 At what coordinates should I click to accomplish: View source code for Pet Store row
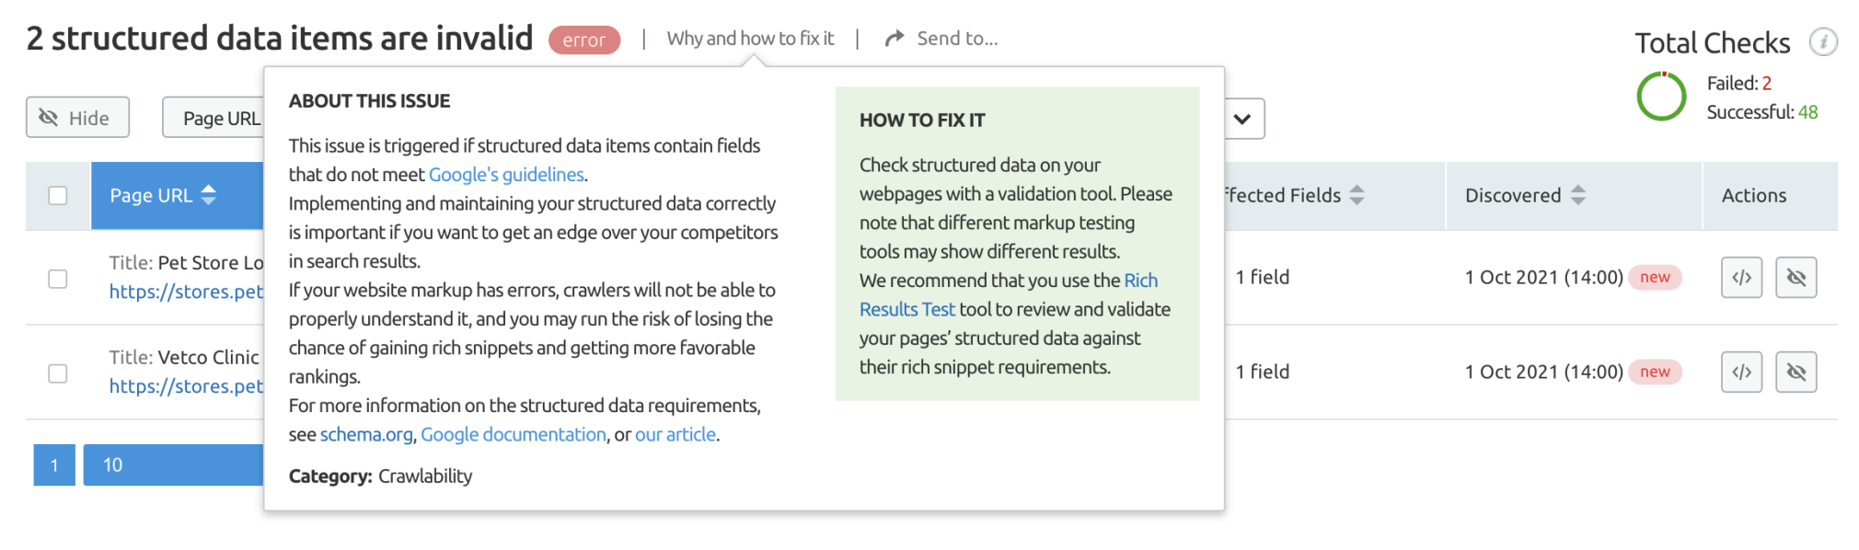1741,277
